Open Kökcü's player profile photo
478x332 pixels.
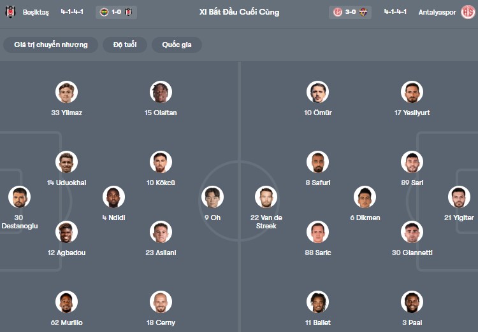point(161,162)
